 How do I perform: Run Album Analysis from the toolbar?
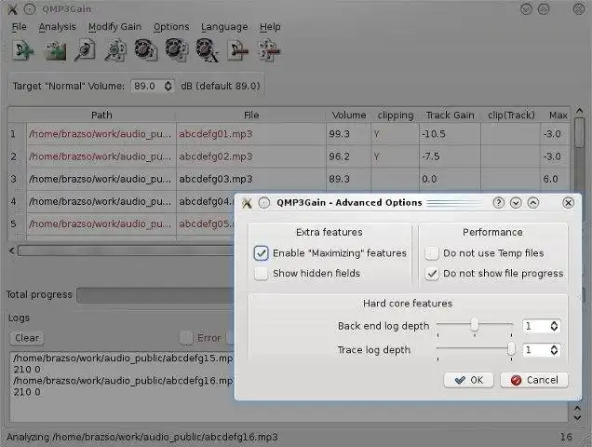[115, 50]
